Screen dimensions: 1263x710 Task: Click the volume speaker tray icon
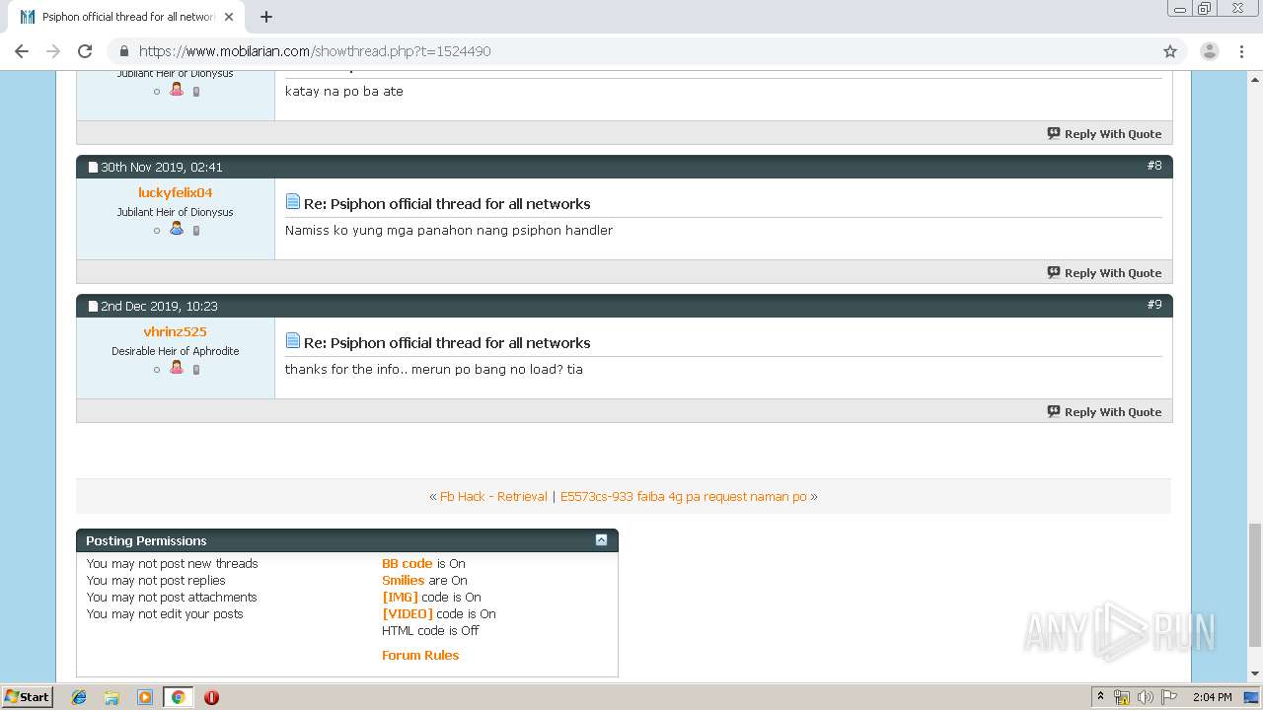(x=1145, y=697)
